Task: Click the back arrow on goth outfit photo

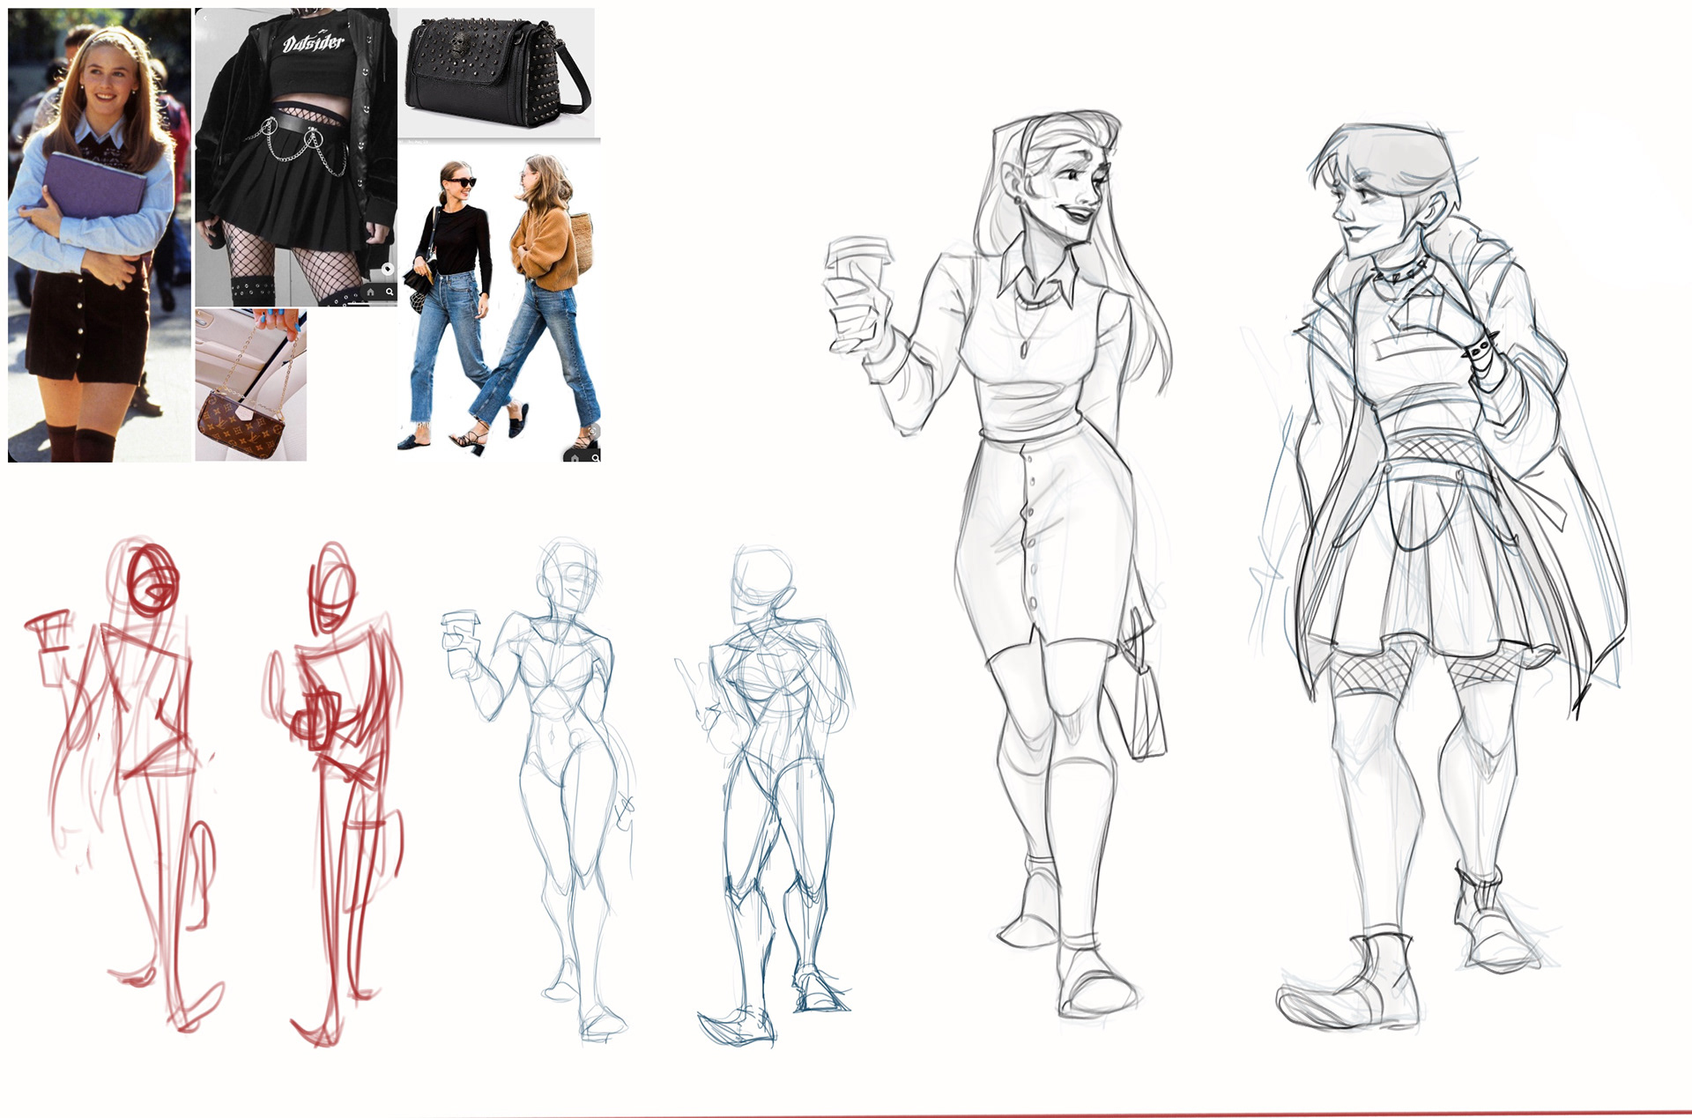Action: [x=204, y=18]
